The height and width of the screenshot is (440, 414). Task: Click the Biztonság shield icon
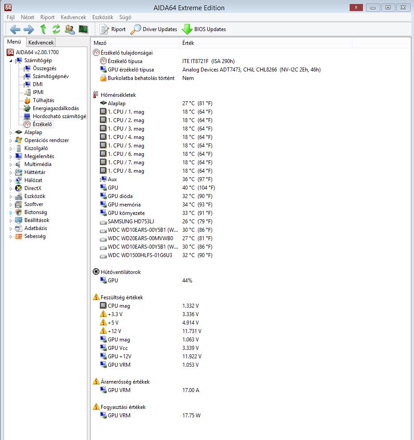click(19, 212)
